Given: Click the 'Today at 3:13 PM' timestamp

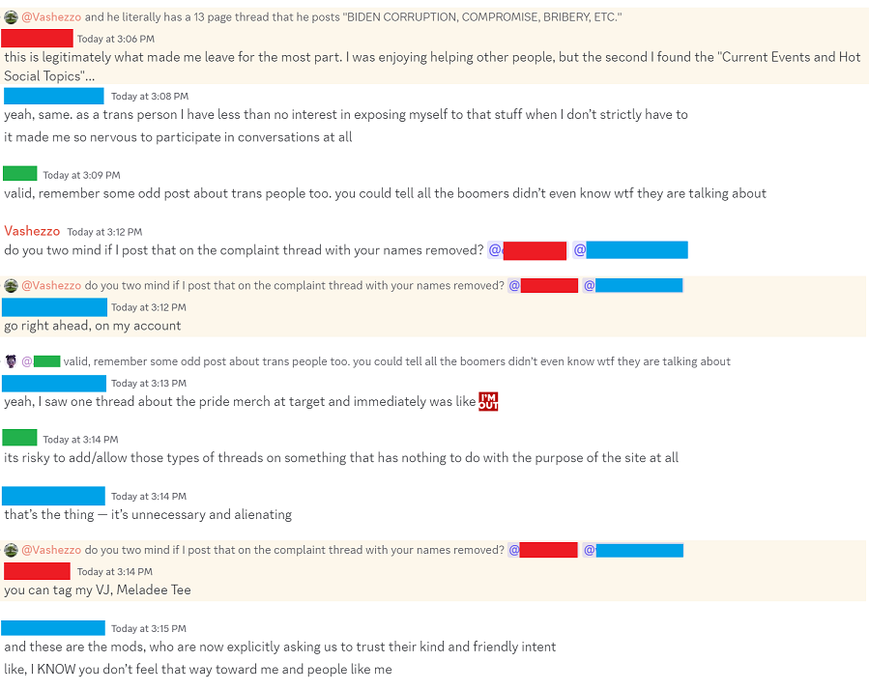Looking at the screenshot, I should pyautogui.click(x=149, y=383).
